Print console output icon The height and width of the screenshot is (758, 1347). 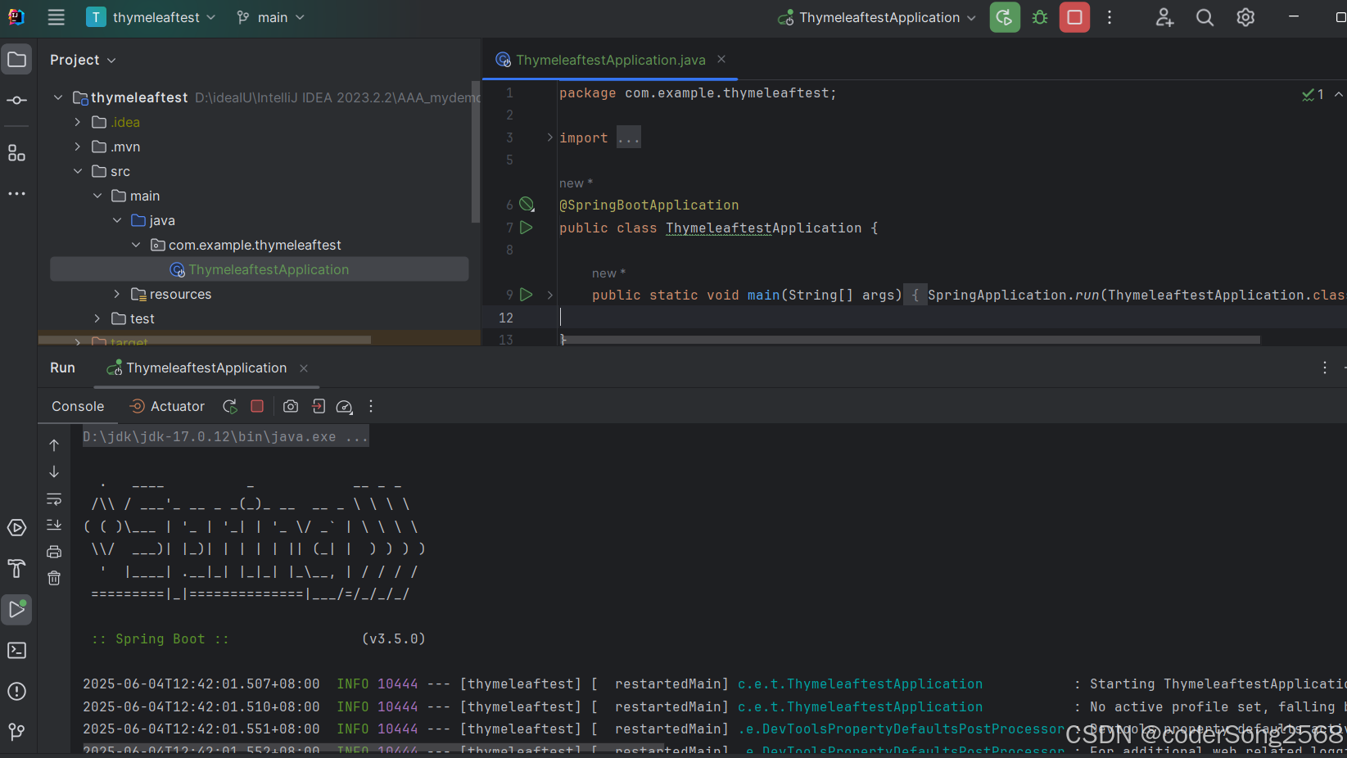point(54,552)
